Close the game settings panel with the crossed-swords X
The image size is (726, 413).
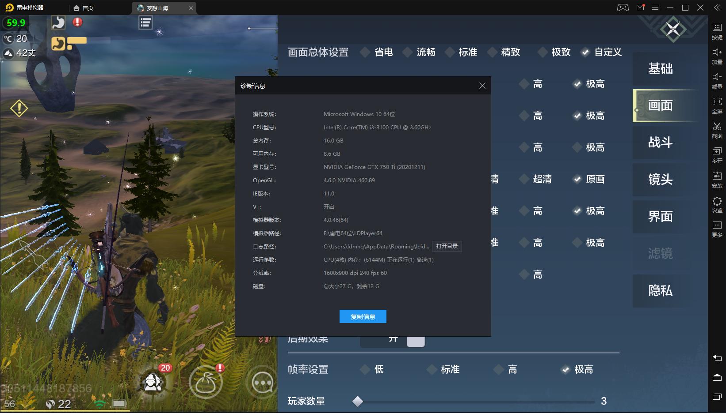point(673,30)
